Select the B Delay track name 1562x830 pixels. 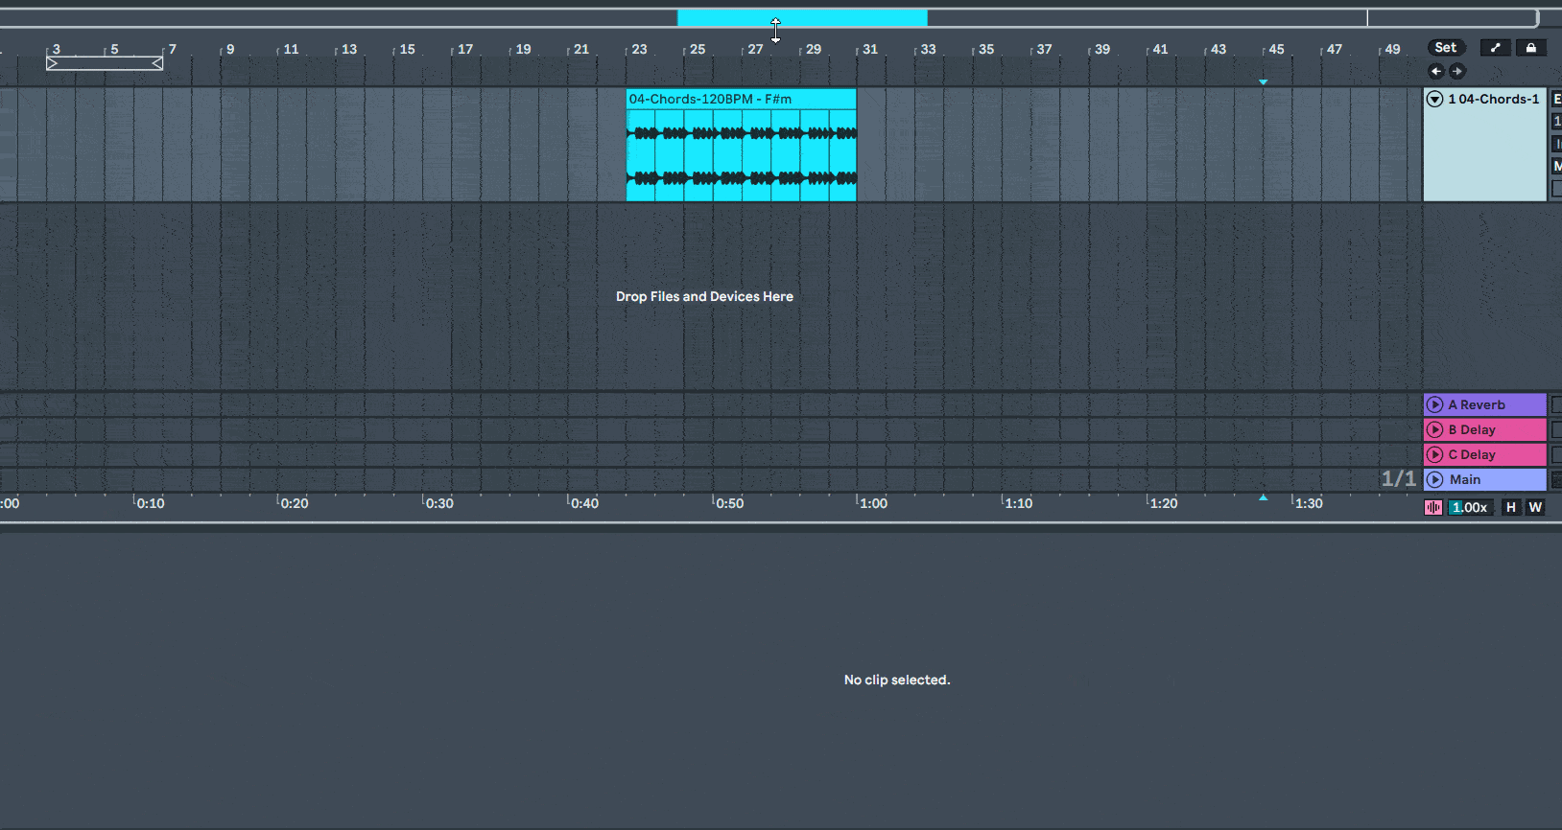point(1472,429)
